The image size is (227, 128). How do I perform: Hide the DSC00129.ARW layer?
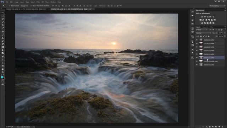(x=196, y=50)
